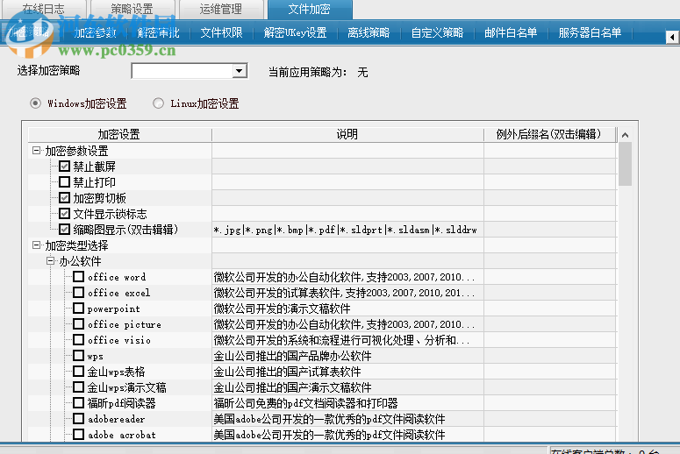This screenshot has width=680, height=454.
Task: Select the office excel description text
Action: 344,293
